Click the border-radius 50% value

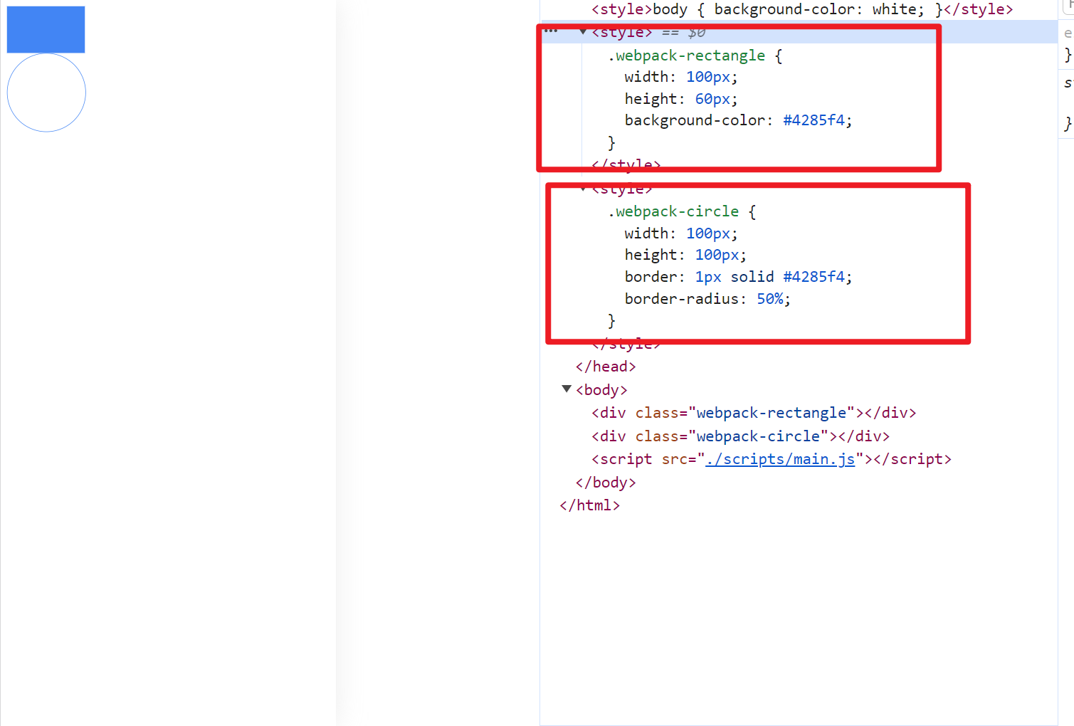[769, 299]
